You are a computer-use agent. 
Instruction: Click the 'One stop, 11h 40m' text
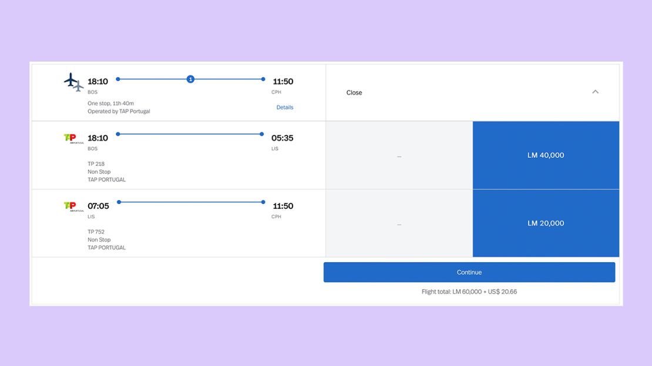click(x=110, y=103)
